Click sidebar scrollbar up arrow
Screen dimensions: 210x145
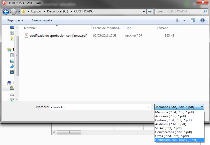(x=17, y=27)
